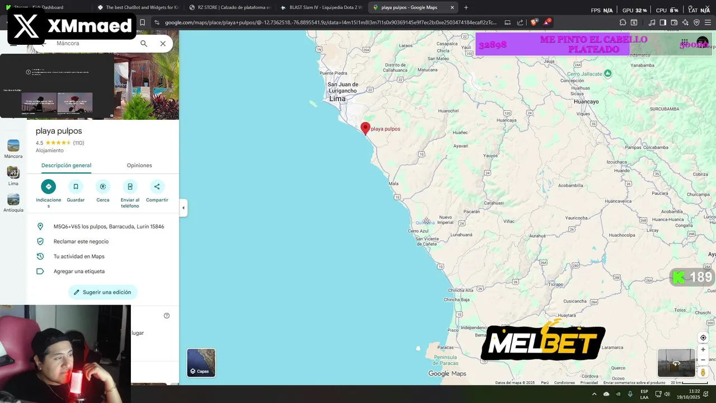Screen dimensions: 716x403
Task: Switch to the RZ STORE browser tab
Action: click(x=230, y=7)
